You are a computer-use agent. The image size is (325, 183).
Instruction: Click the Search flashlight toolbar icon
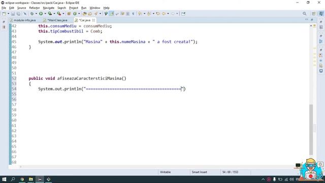click(96, 14)
